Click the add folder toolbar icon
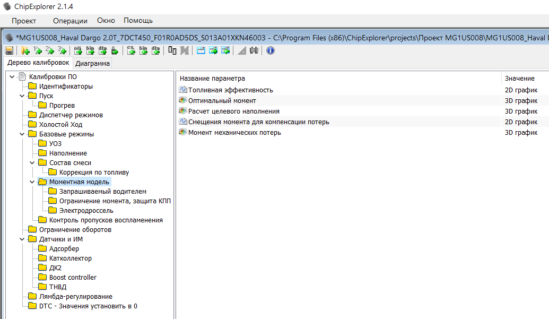Screen dimensions: 549x319 pyautogui.click(x=24, y=50)
